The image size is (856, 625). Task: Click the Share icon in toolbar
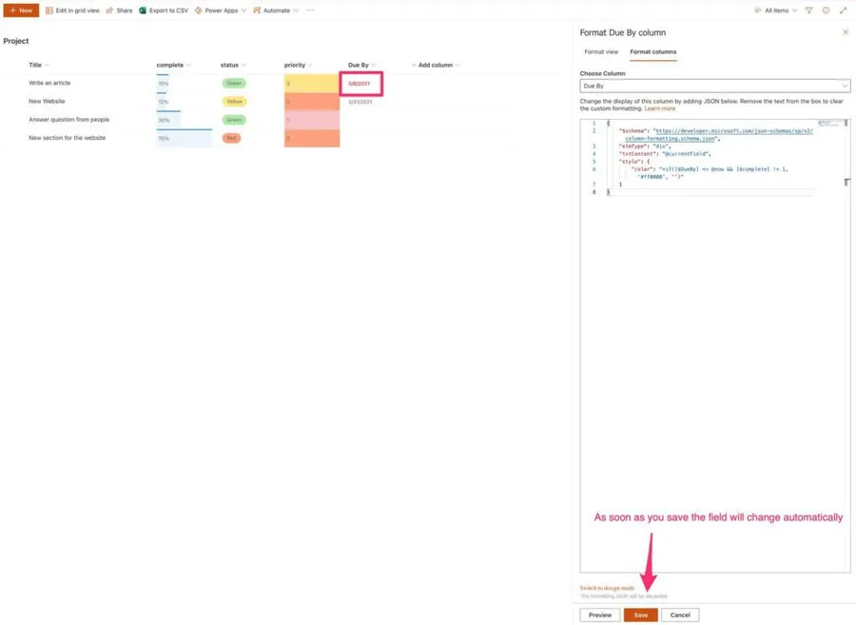109,10
